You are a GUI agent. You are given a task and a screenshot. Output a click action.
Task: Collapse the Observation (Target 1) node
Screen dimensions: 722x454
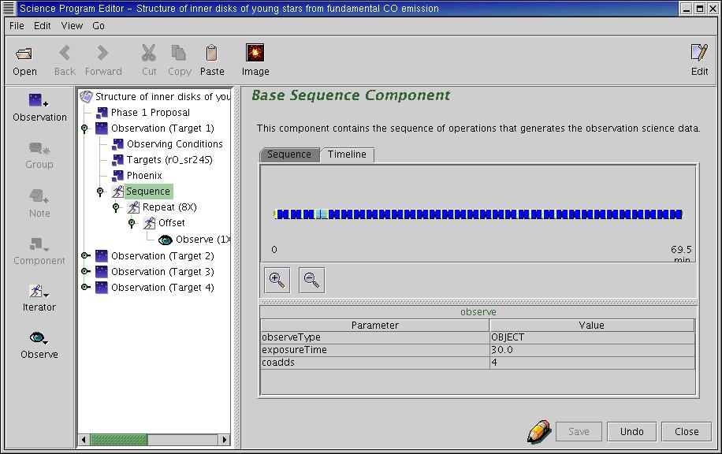coord(84,128)
